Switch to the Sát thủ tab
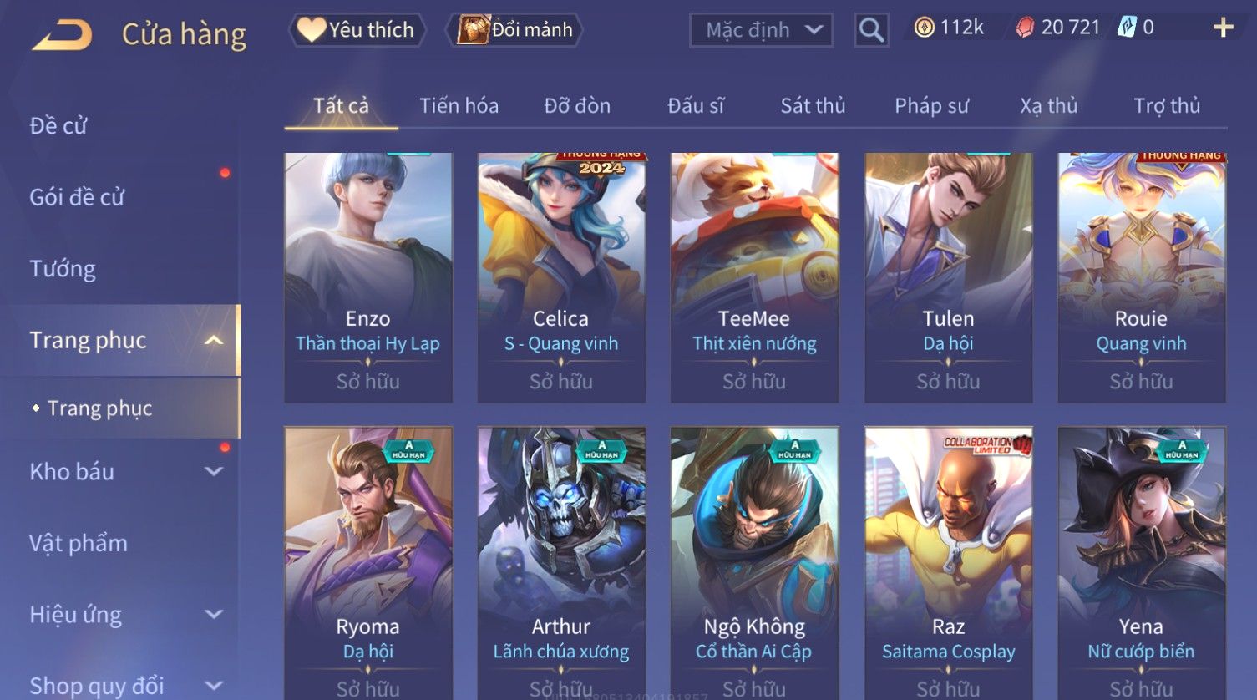Screen dimensions: 1257x700 click(x=813, y=106)
